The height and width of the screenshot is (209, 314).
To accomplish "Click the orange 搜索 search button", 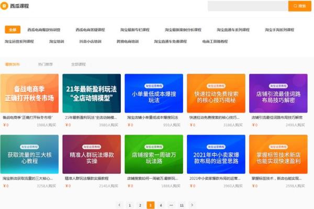I will click(x=300, y=6).
